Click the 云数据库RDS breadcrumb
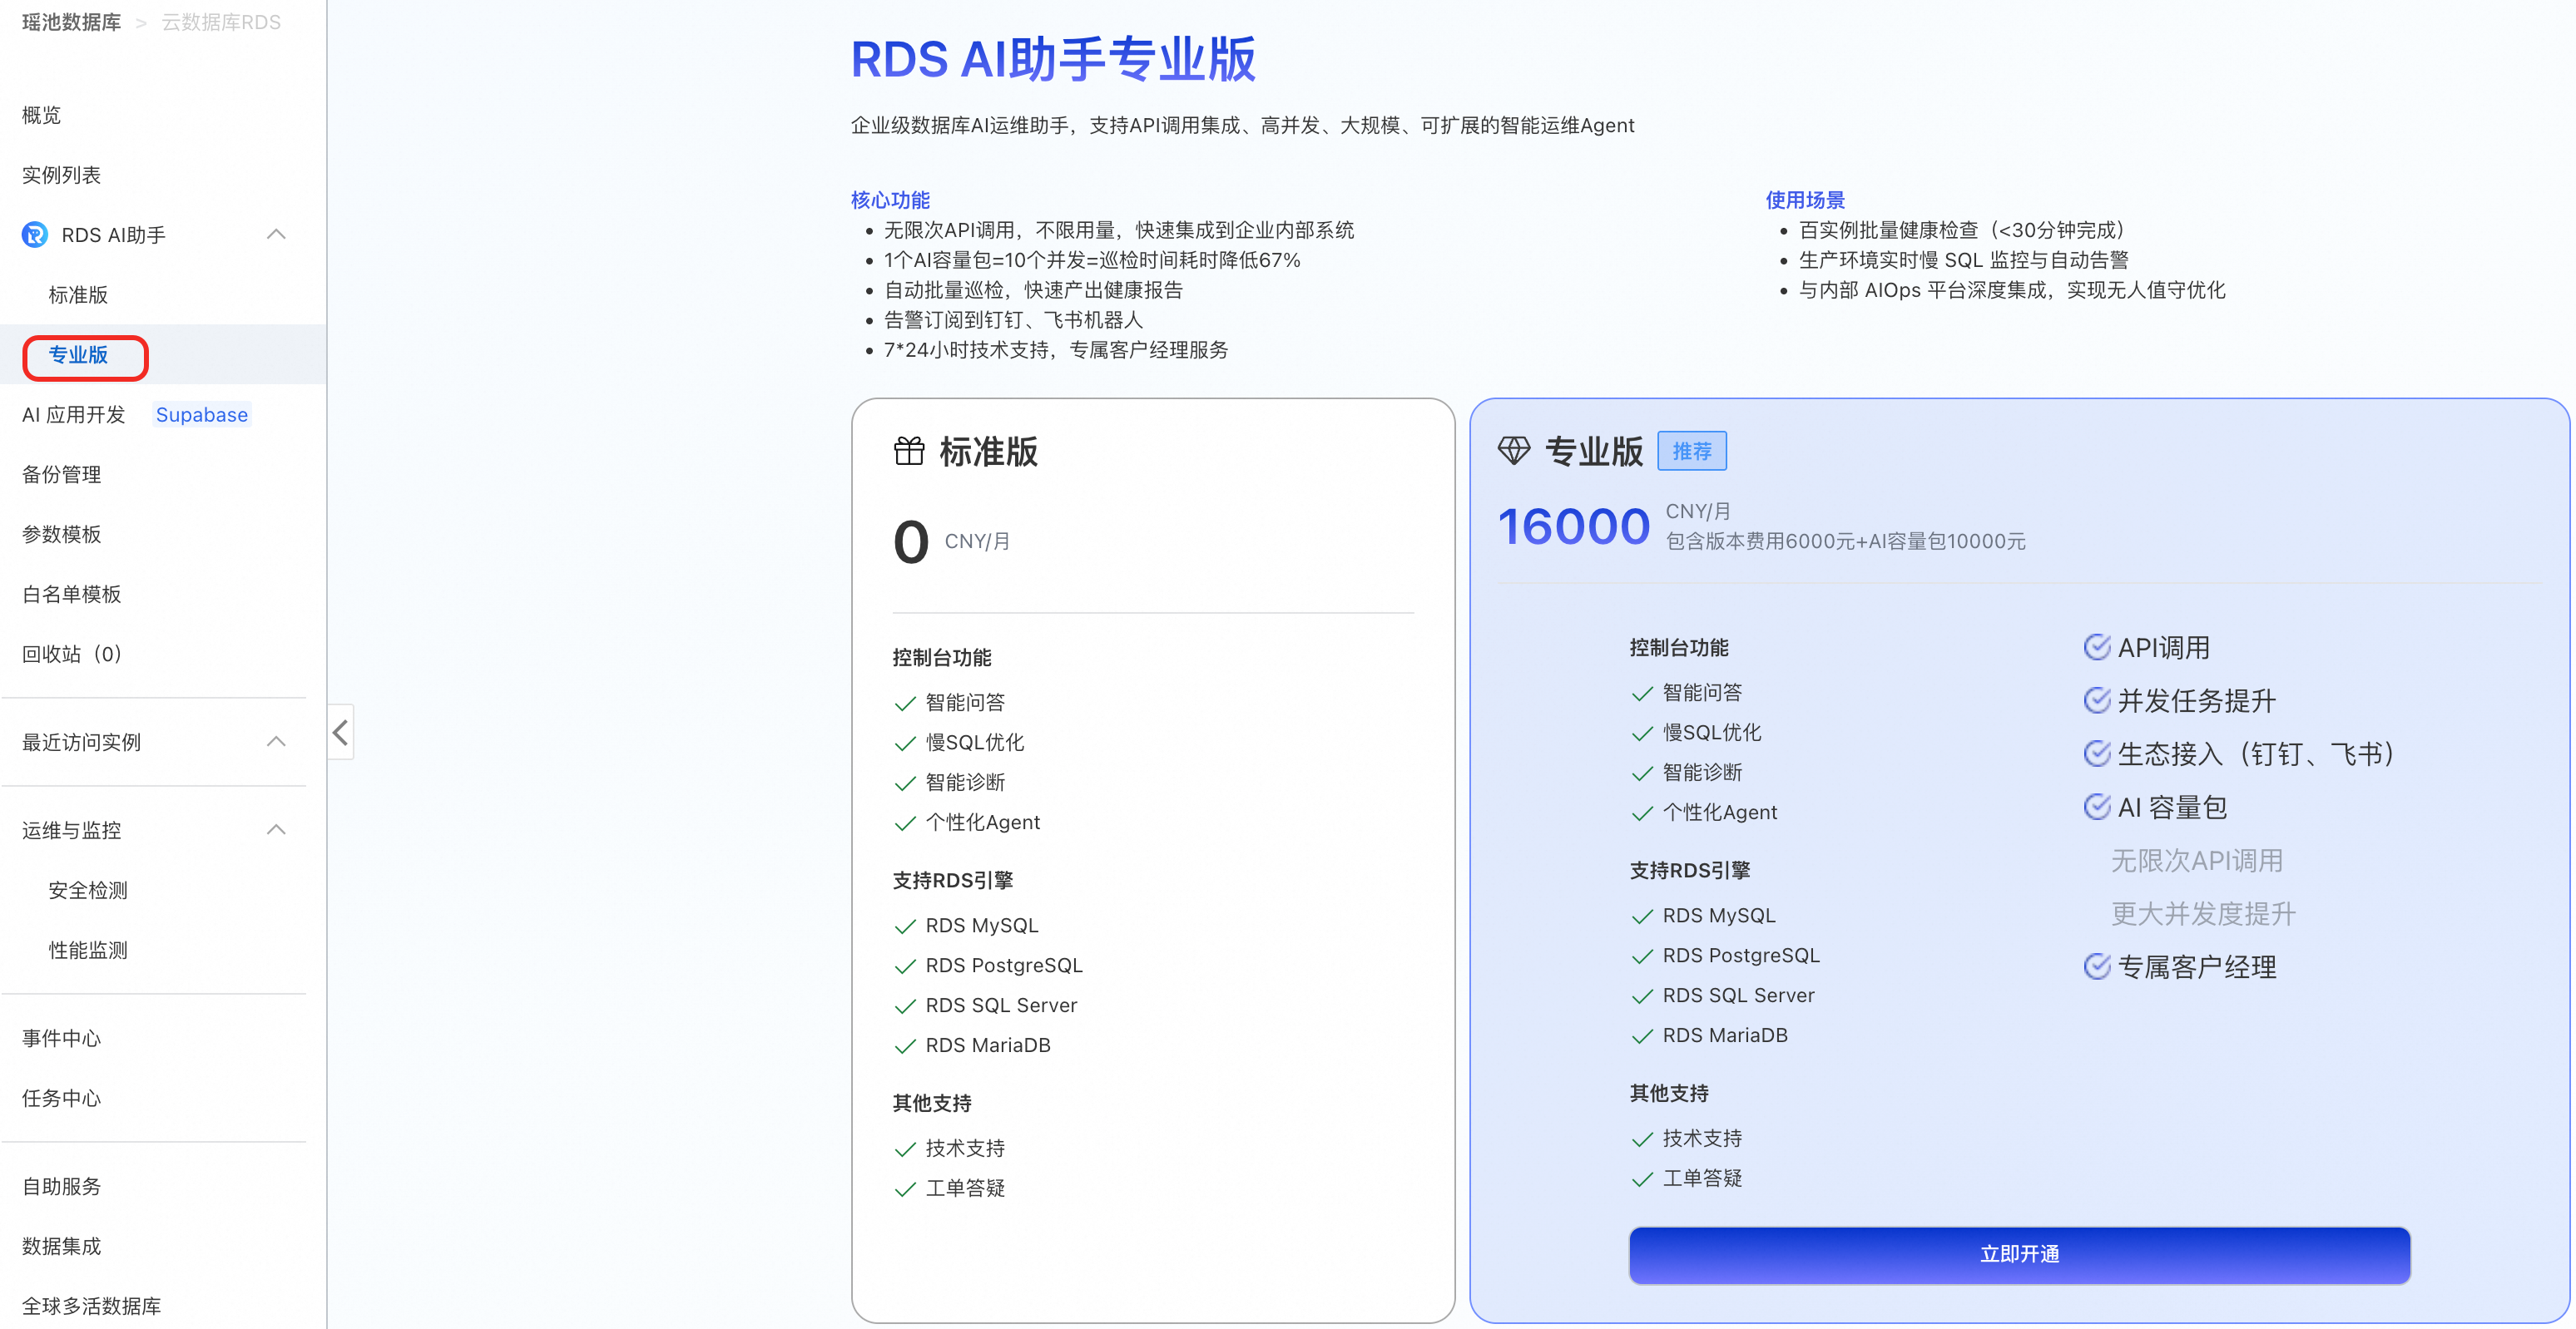Viewport: 2576px width, 1329px height. (x=221, y=22)
